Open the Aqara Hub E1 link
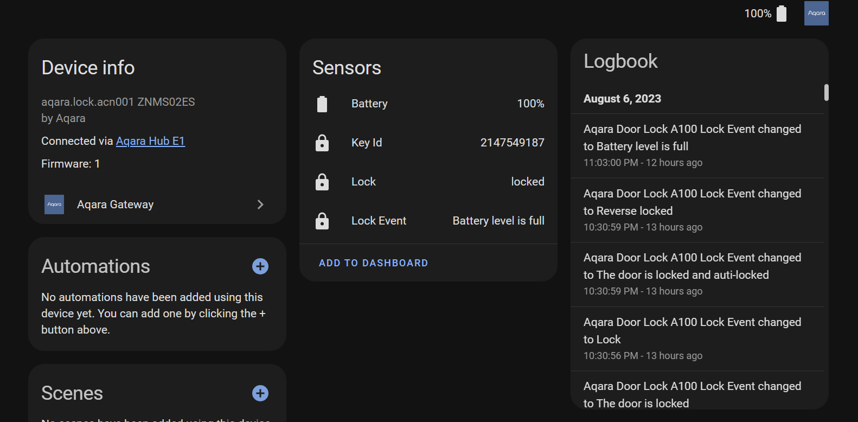This screenshot has height=422, width=858. [x=150, y=141]
